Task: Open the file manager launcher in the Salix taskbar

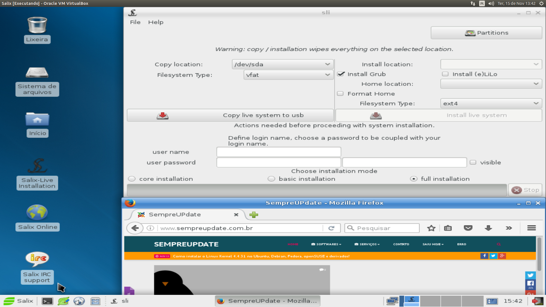Action: tap(95, 301)
